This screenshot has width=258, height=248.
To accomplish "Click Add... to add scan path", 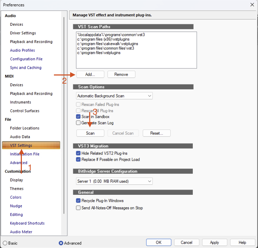I will point(90,74).
